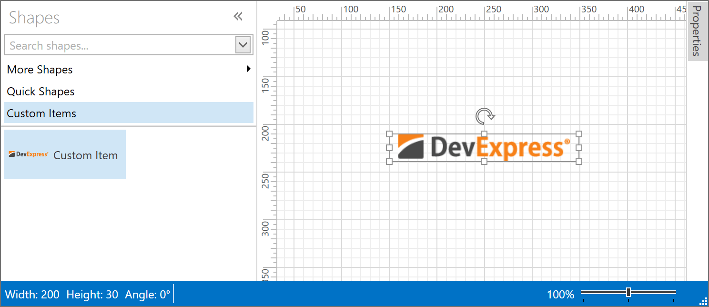Click the rotation handle above the DevExpress shape
The image size is (709, 307).
point(484,116)
